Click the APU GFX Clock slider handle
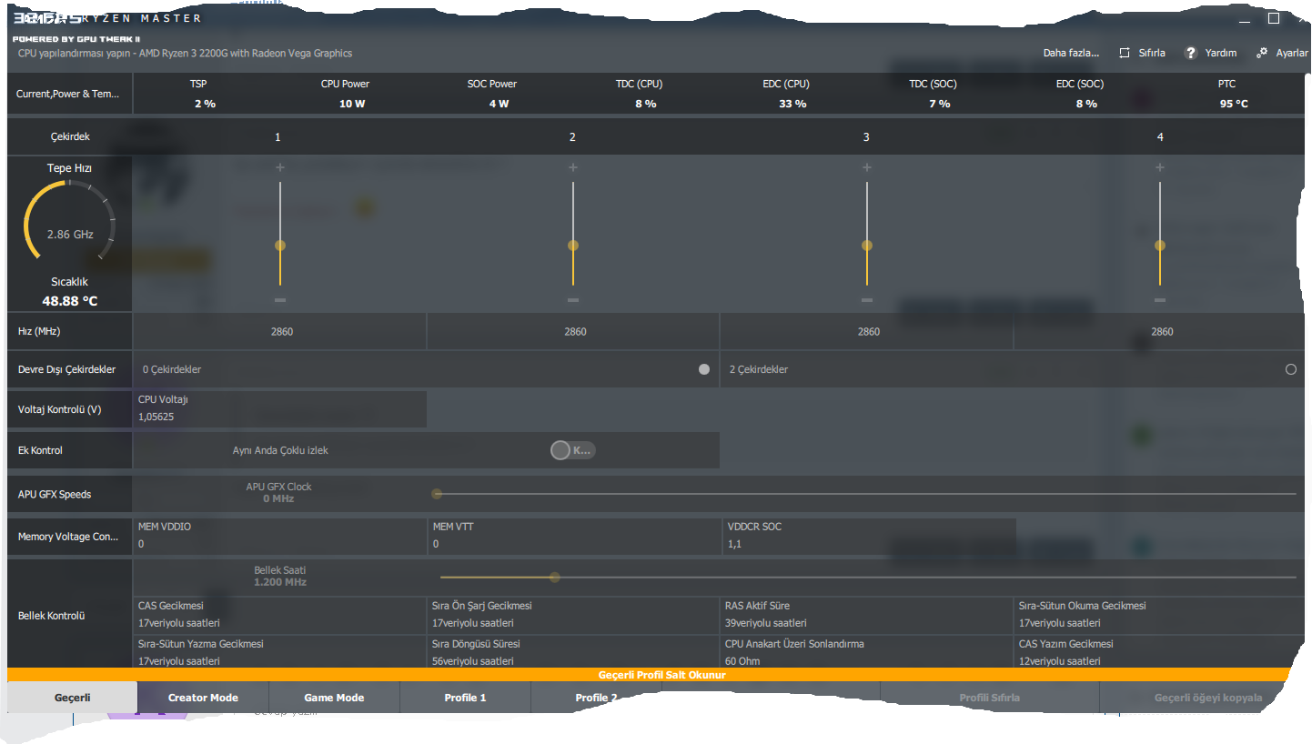The image size is (1312, 744). coord(437,494)
